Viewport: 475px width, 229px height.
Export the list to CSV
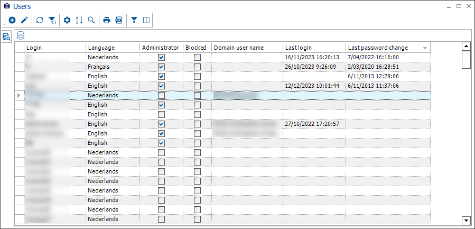click(118, 20)
